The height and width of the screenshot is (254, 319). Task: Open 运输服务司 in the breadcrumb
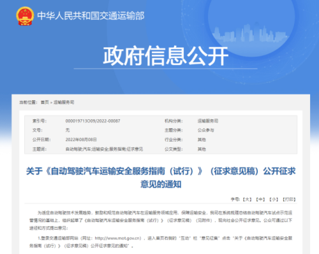point(64,102)
